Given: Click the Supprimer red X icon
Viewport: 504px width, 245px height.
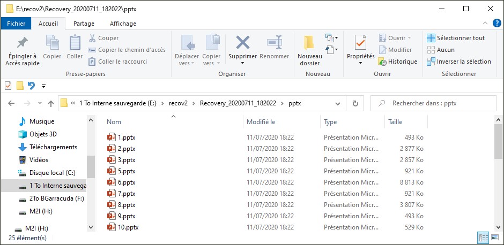Looking at the screenshot, I should 242,43.
